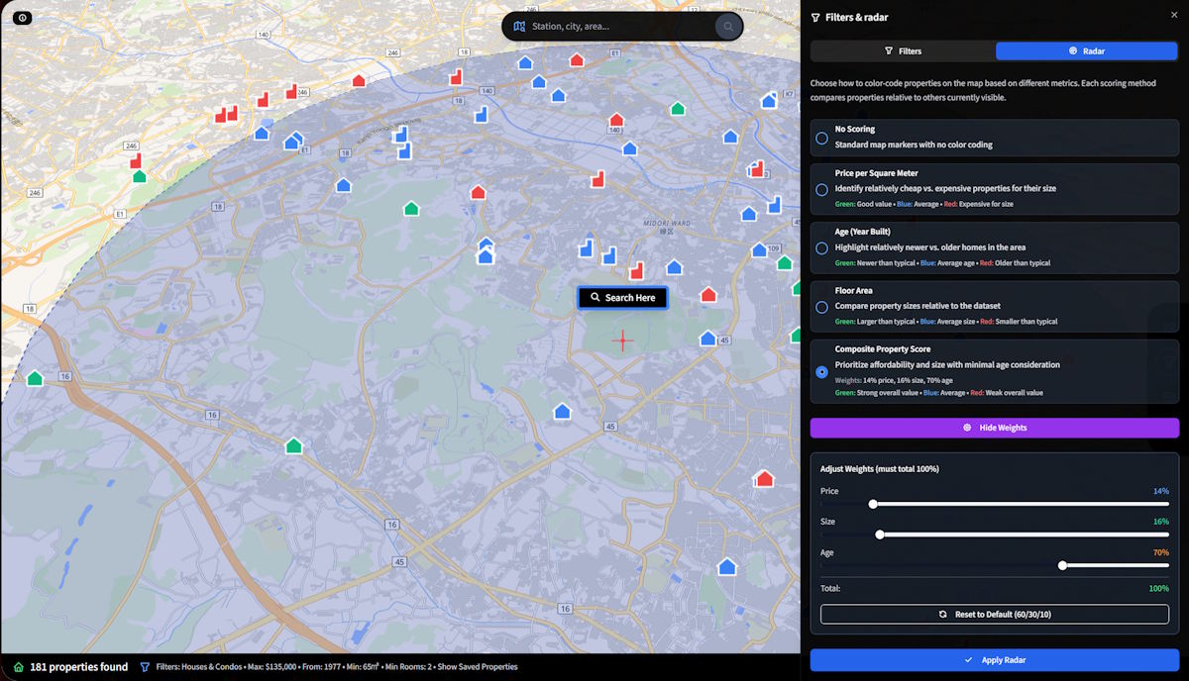
Task: Click the red crosshair at the map center
Action: click(x=622, y=340)
